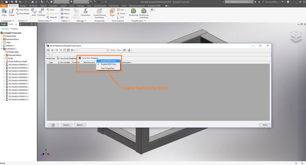Select the Point work feature
The height and width of the screenshot is (165, 306).
click(x=122, y=13)
